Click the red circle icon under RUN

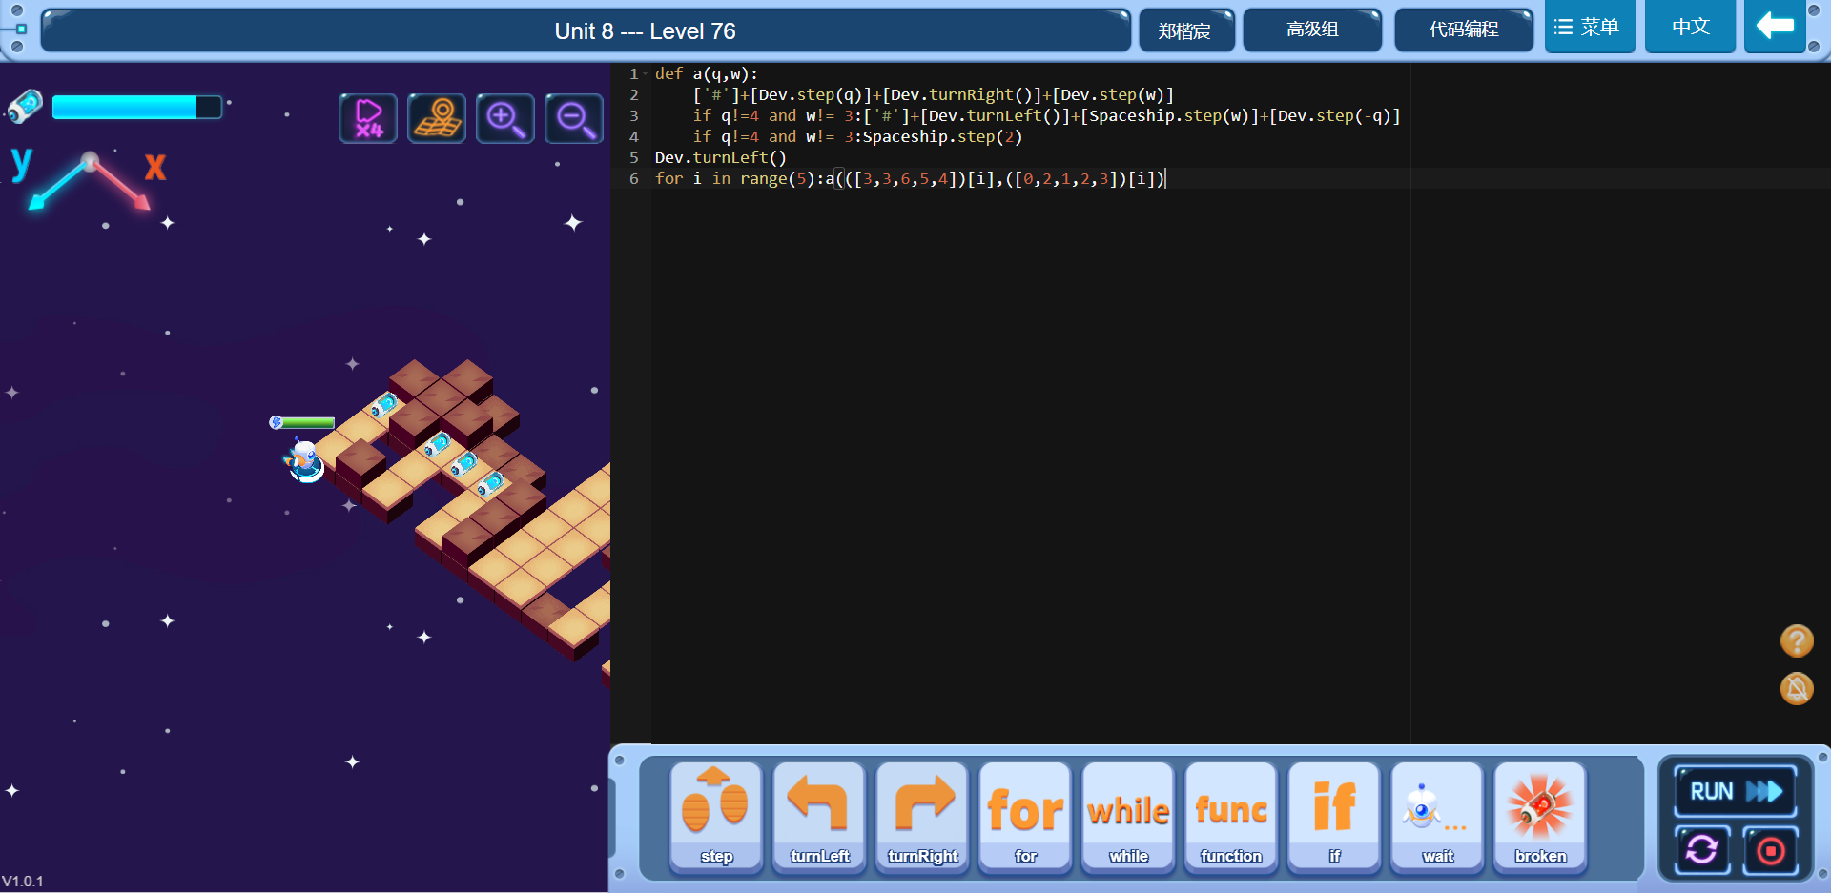1771,849
